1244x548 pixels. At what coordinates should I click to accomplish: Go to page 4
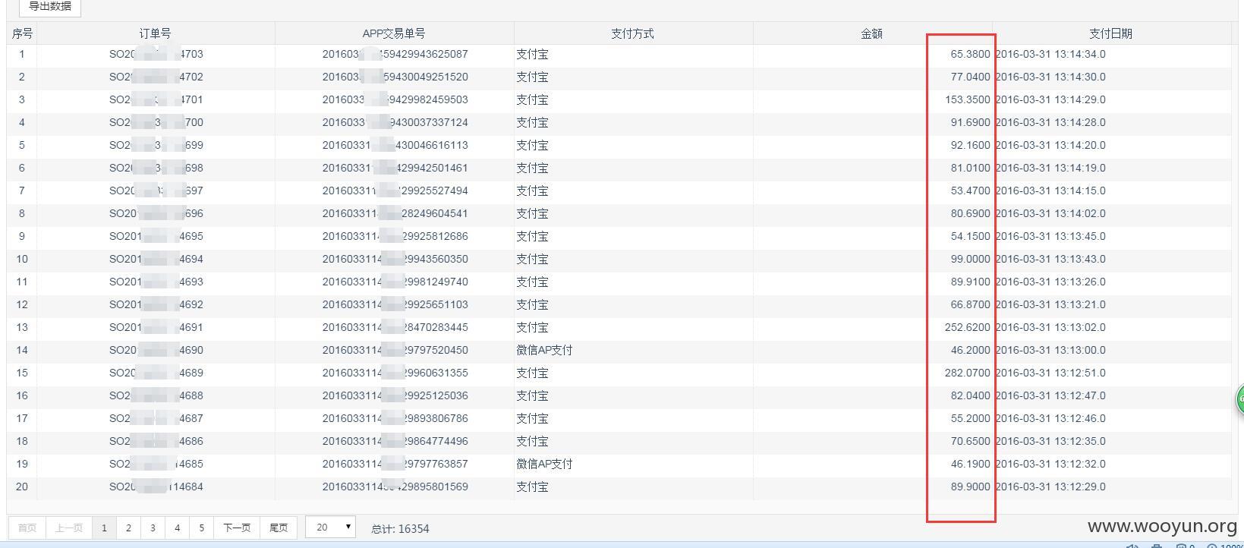pyautogui.click(x=177, y=528)
